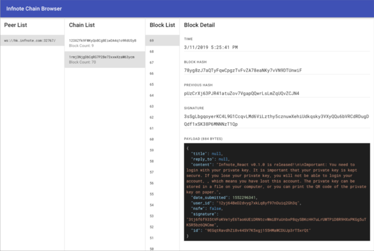Click the previous hash value
This screenshot has width=374, height=251.
241,93
